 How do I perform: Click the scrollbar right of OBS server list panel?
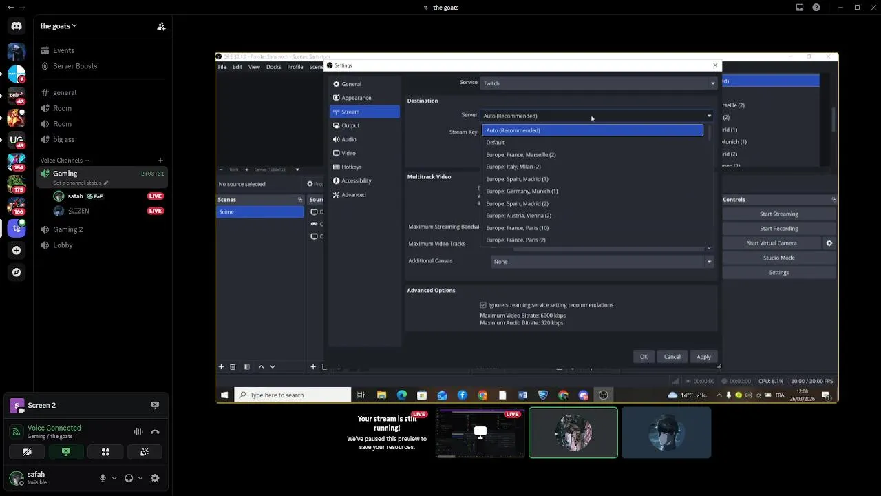834,119
